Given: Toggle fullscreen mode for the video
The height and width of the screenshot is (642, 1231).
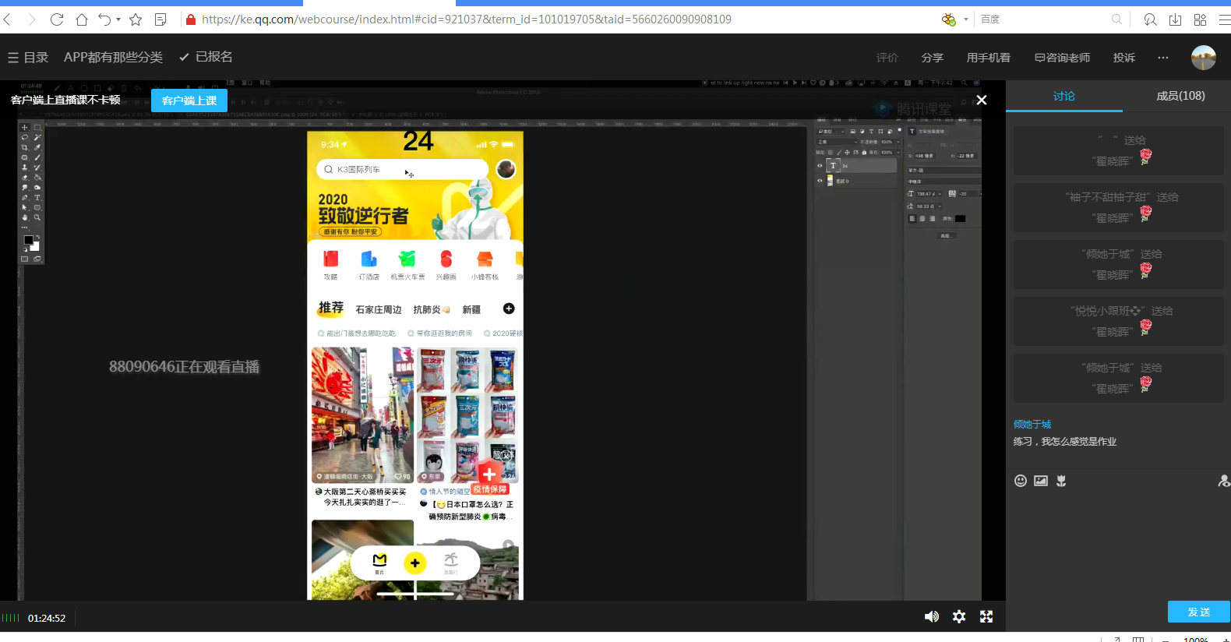Looking at the screenshot, I should pyautogui.click(x=986, y=616).
